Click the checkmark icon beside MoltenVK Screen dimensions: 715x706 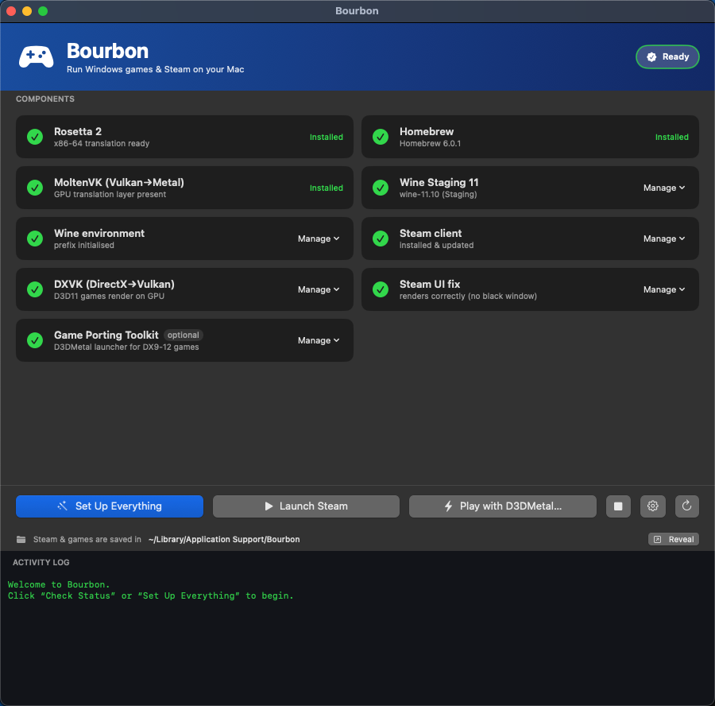(x=35, y=188)
